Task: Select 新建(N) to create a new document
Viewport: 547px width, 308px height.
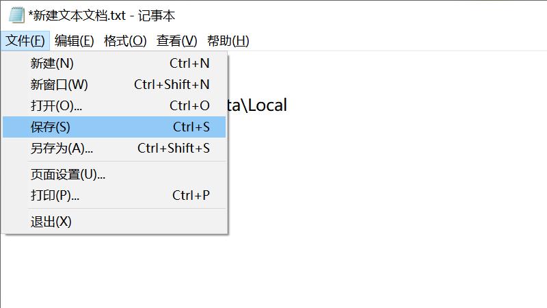Action: [52, 64]
